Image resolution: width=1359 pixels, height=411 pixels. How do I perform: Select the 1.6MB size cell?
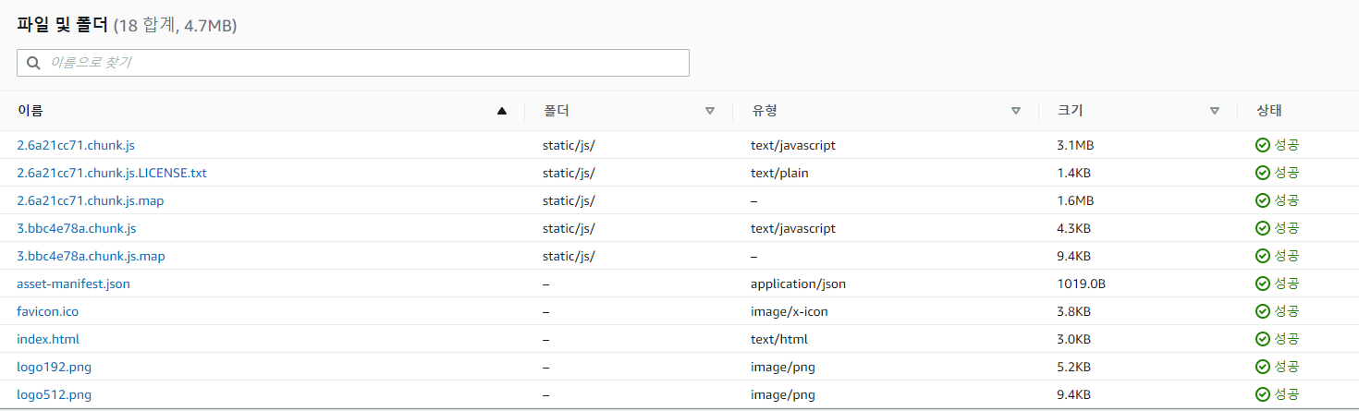(x=1075, y=200)
